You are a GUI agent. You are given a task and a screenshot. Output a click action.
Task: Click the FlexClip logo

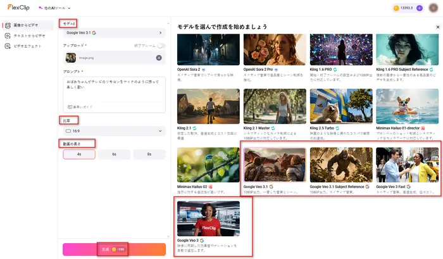tap(18, 8)
